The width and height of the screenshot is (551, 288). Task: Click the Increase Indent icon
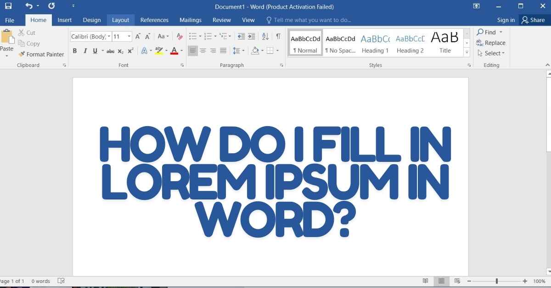click(252, 37)
